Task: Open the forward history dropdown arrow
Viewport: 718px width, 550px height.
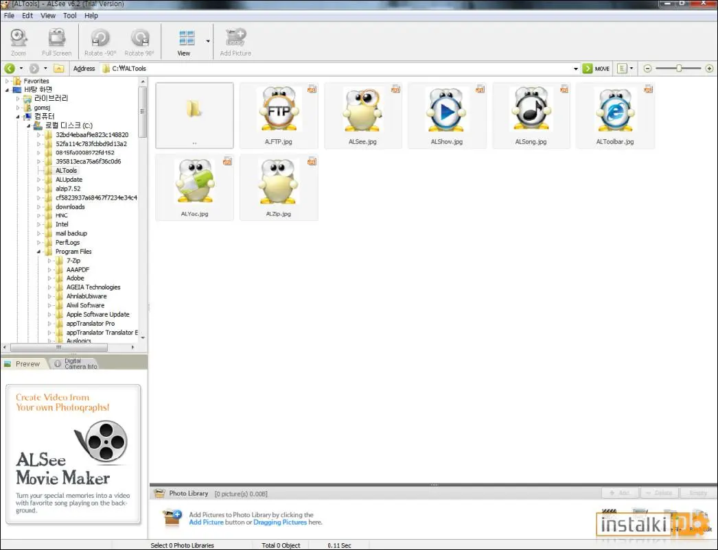Action: 45,69
